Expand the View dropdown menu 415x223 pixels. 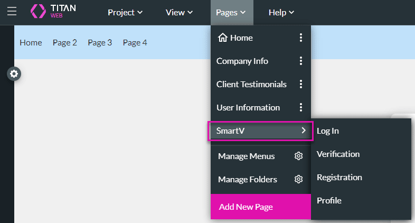(179, 12)
